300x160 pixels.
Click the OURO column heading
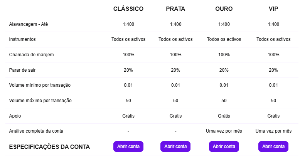click(x=224, y=9)
